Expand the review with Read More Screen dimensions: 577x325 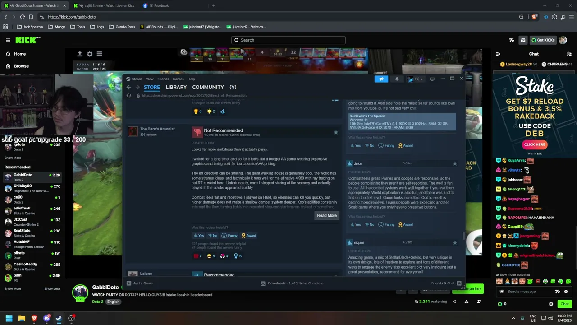click(327, 215)
